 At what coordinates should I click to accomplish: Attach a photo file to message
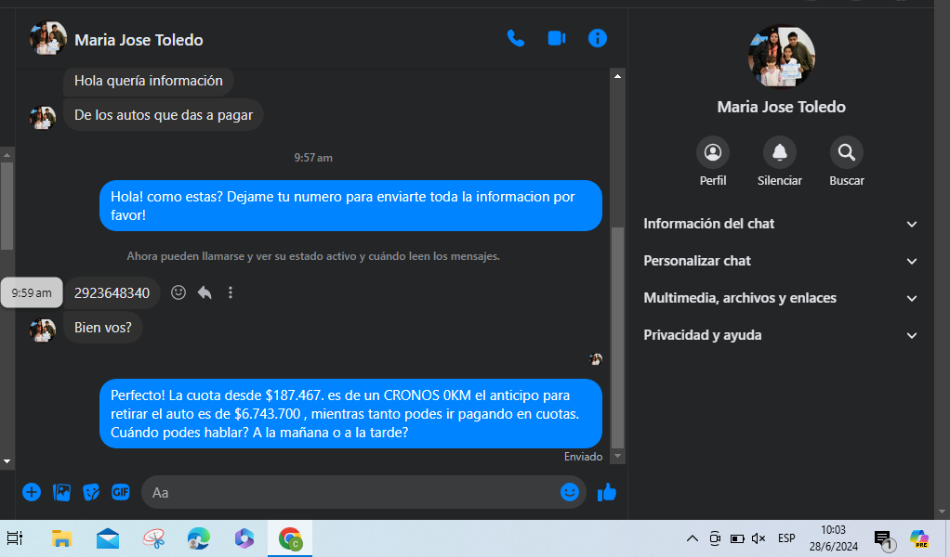(61, 492)
